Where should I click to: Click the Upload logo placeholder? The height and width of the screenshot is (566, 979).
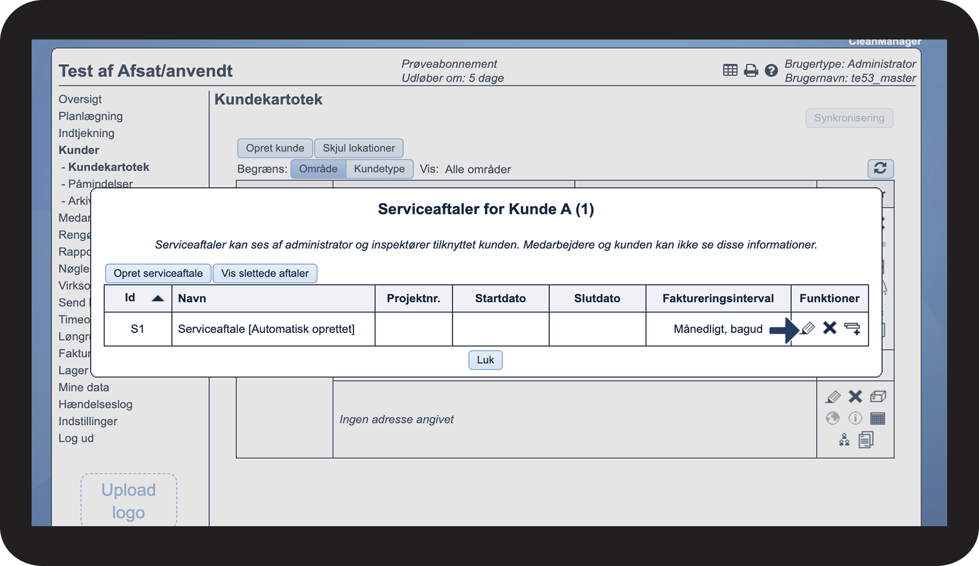click(x=129, y=501)
